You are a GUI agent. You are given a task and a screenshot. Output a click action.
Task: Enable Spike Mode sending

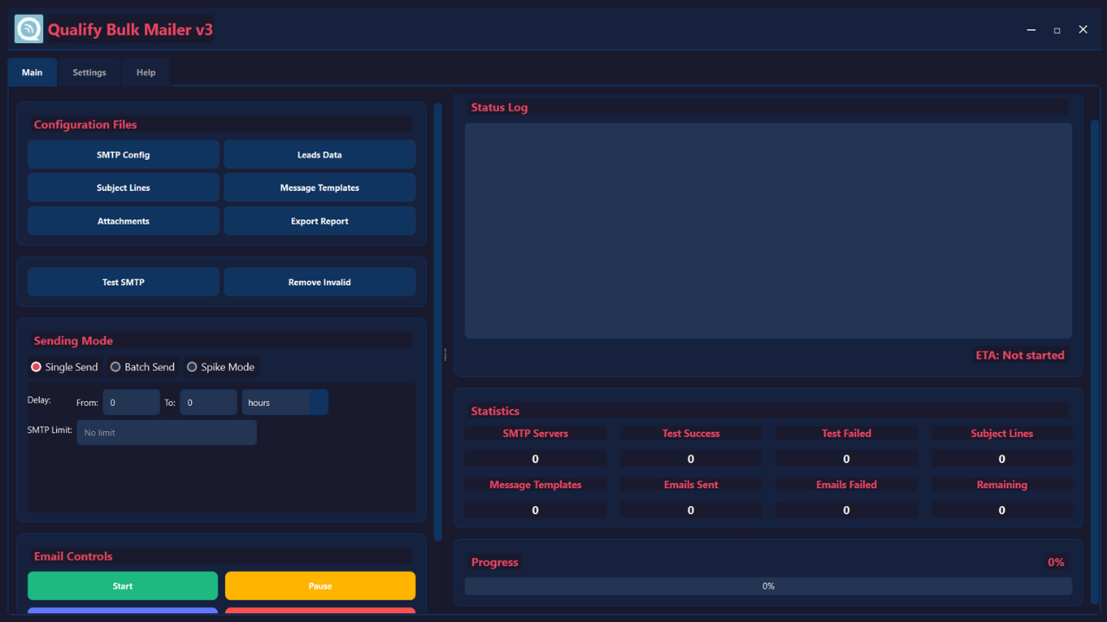tap(192, 367)
